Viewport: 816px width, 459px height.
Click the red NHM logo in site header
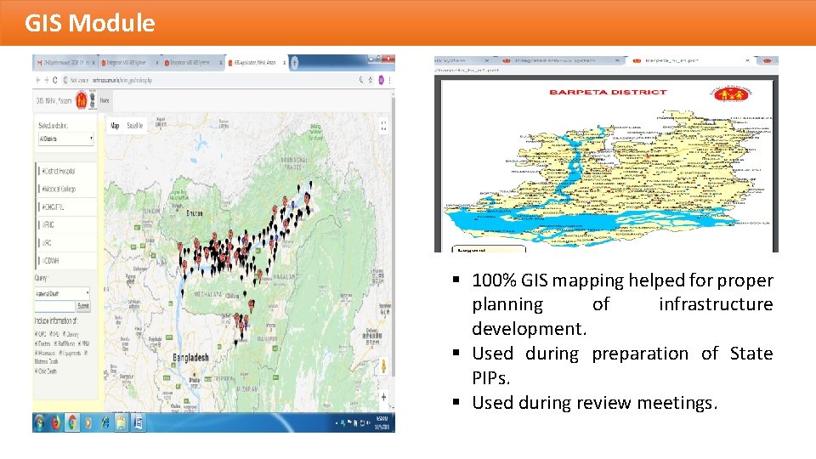pos(82,100)
